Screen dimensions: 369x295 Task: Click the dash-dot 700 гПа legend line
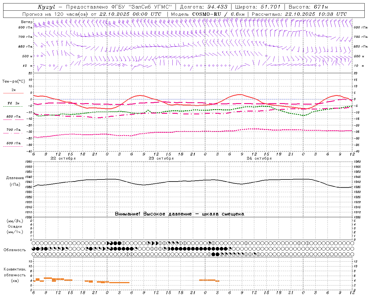[13, 133]
